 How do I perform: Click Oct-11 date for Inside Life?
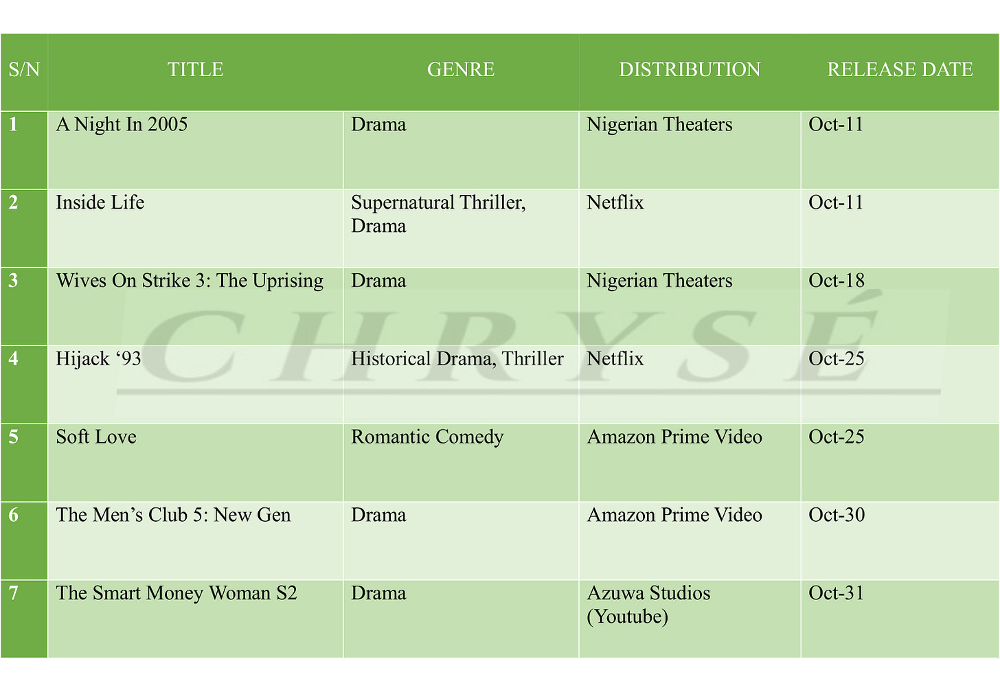(836, 203)
